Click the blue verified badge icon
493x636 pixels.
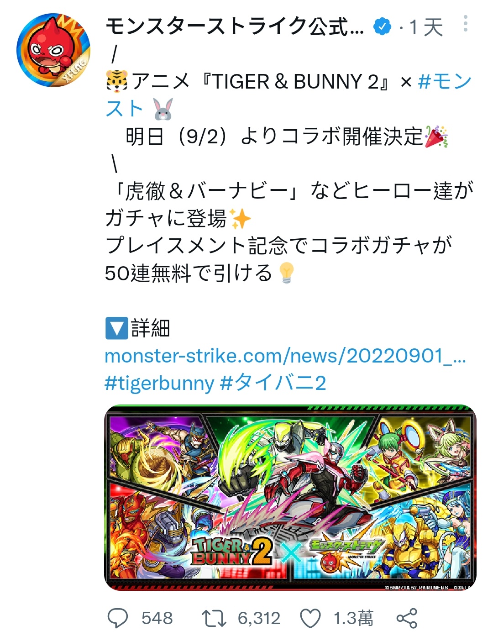[x=382, y=27]
